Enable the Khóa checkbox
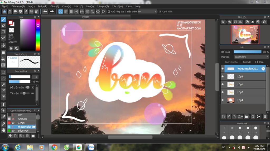Viewport: 270px width, 151px height. click(x=256, y=62)
